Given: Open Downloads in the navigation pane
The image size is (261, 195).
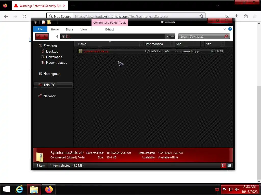Looking at the screenshot, I should (x=54, y=57).
